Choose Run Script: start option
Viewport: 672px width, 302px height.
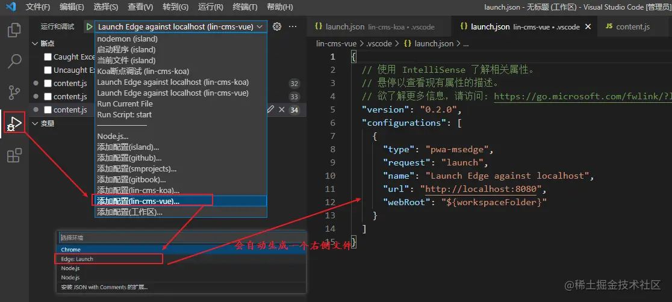[181, 114]
